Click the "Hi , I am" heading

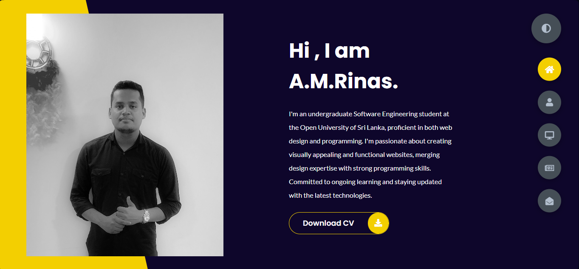[329, 51]
